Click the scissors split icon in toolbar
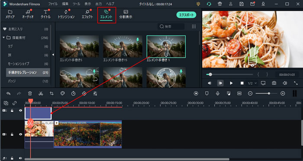 click(x=41, y=93)
